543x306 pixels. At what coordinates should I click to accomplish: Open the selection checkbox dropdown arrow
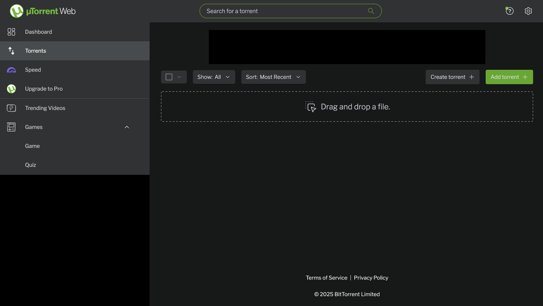pos(180,77)
